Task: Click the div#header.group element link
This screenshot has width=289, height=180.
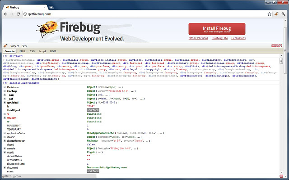Action: [75, 60]
